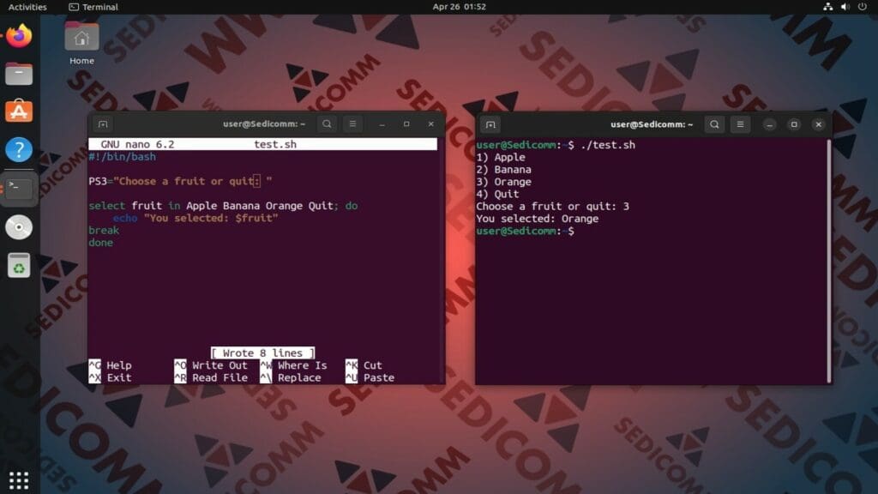
Task: Click the right terminal scrollbar
Action: point(829,261)
